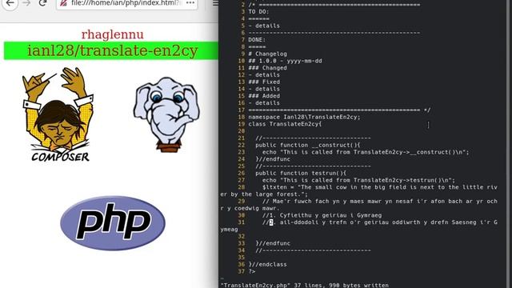Open the browser hamburger menu
512x288 pixels.
(215, 3)
